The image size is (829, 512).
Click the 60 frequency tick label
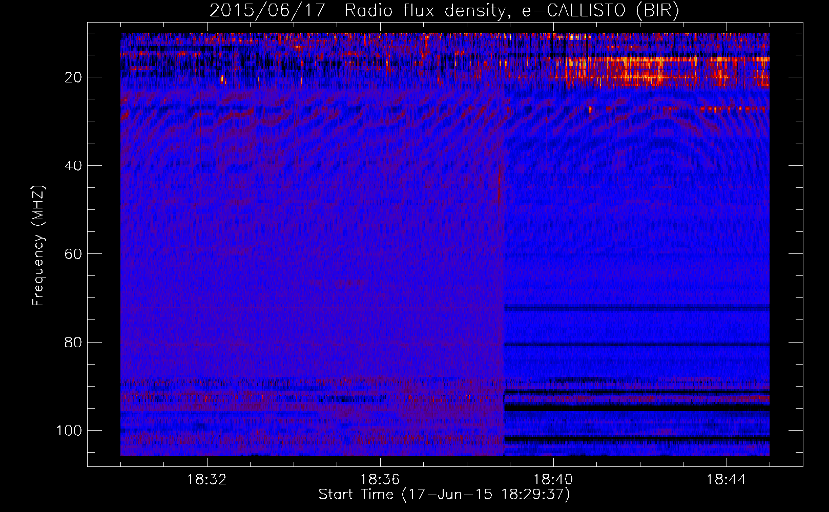point(74,254)
